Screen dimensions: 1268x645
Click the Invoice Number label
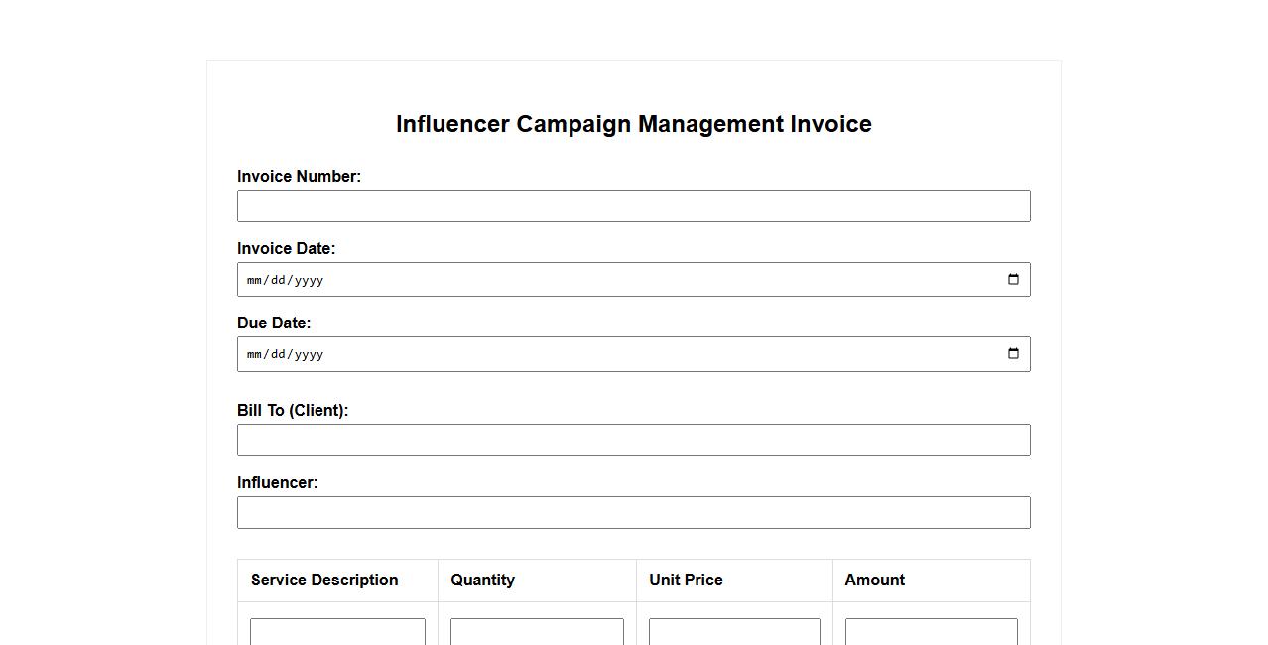point(299,177)
